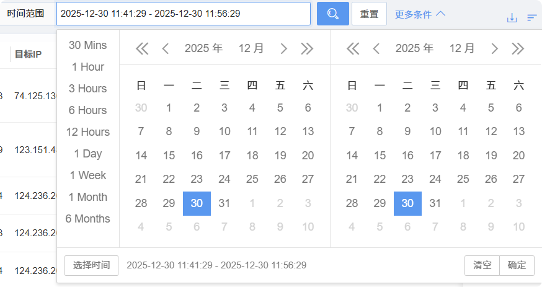Image resolution: width=542 pixels, height=287 pixels.
Task: Select the 1 Day quick range
Action: (x=88, y=154)
